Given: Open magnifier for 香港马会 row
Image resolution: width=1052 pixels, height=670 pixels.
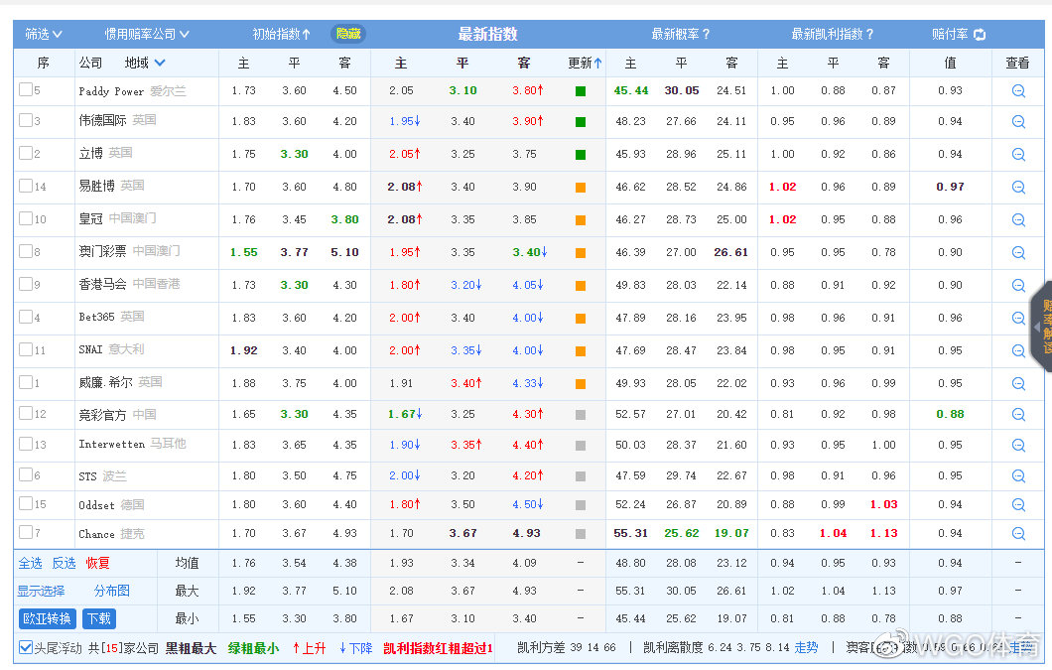Looking at the screenshot, I should point(1018,285).
